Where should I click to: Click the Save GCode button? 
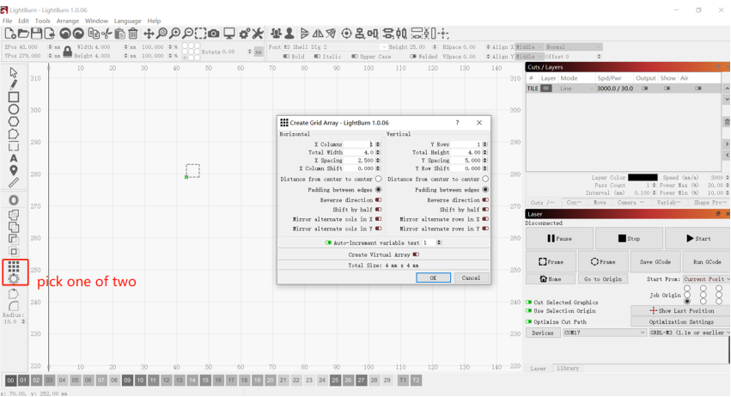(655, 262)
